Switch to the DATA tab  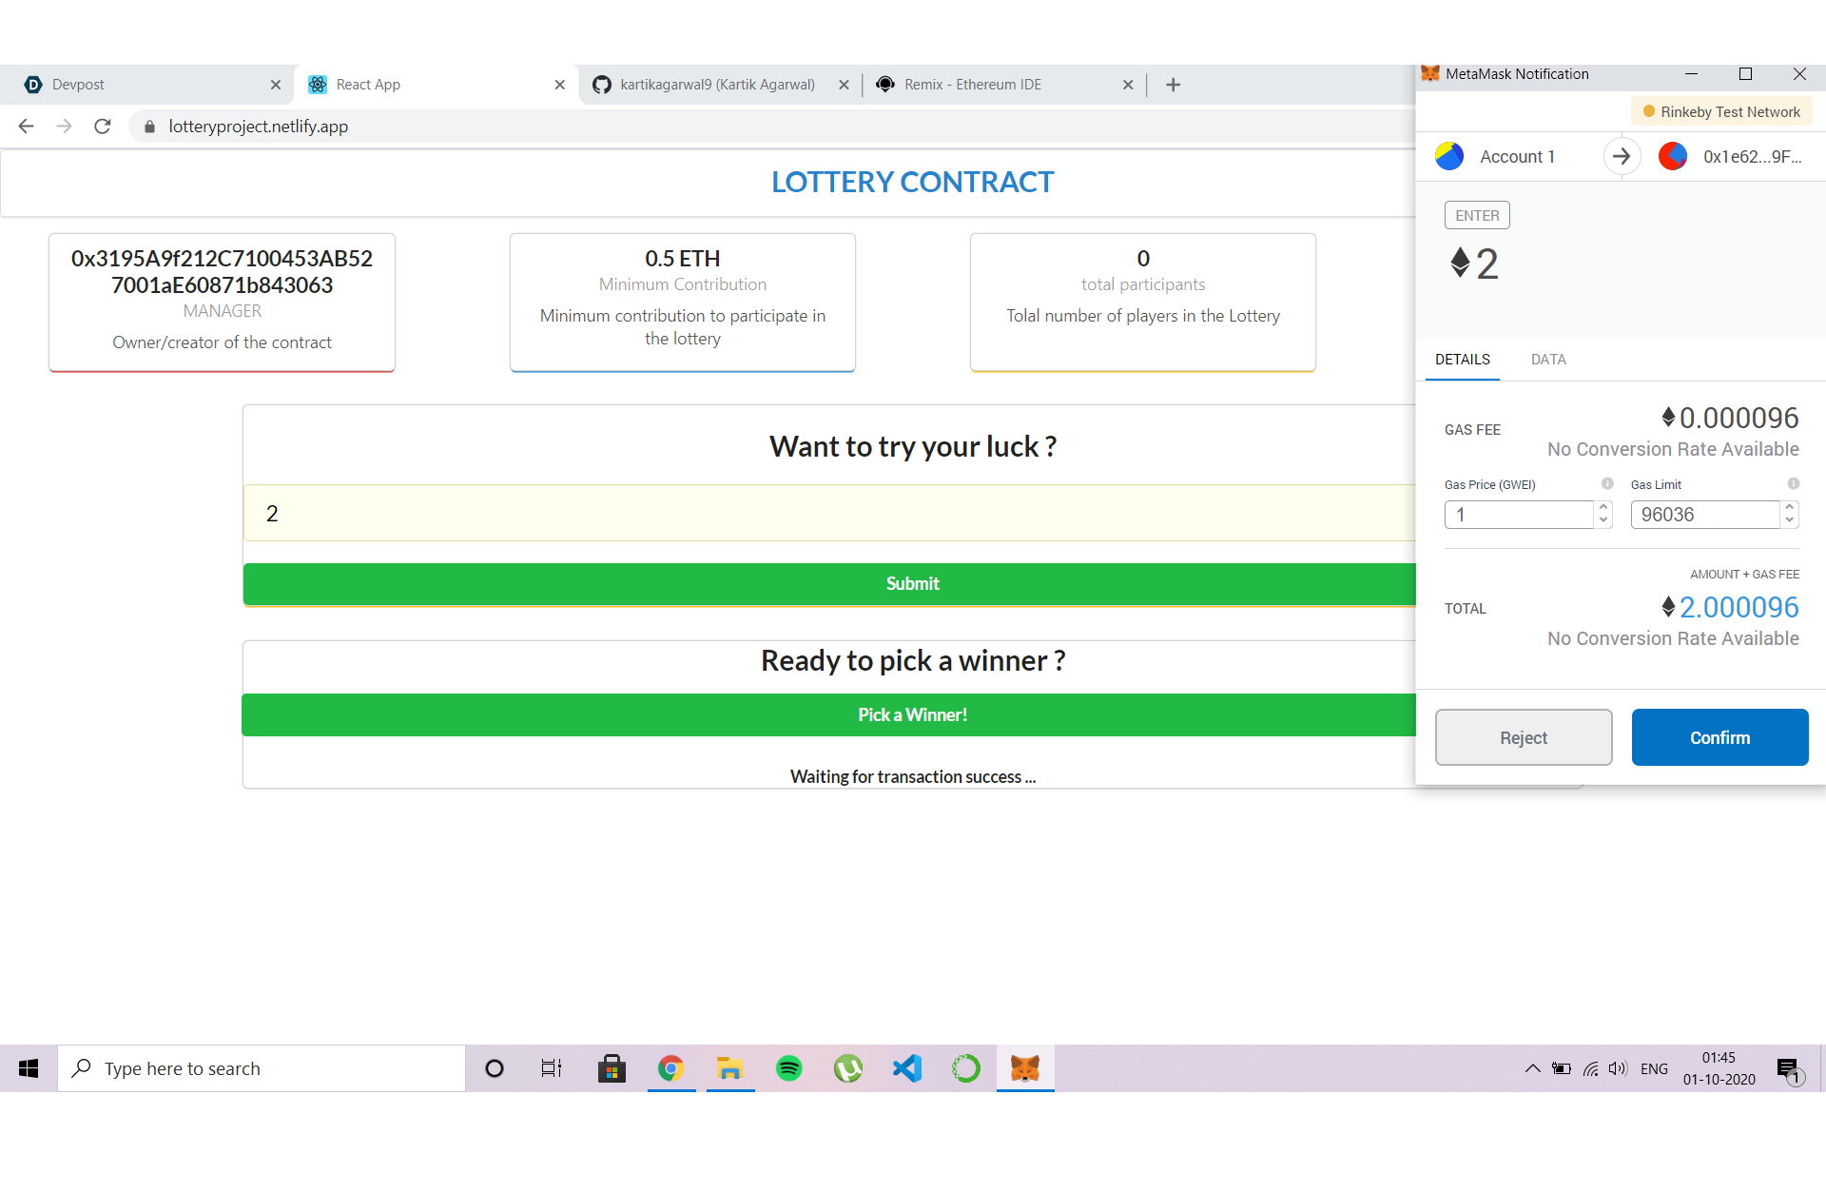pyautogui.click(x=1548, y=360)
